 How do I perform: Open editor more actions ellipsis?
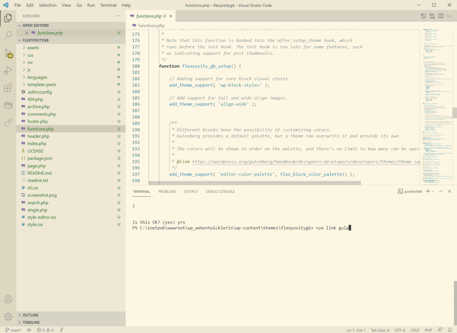450,16
